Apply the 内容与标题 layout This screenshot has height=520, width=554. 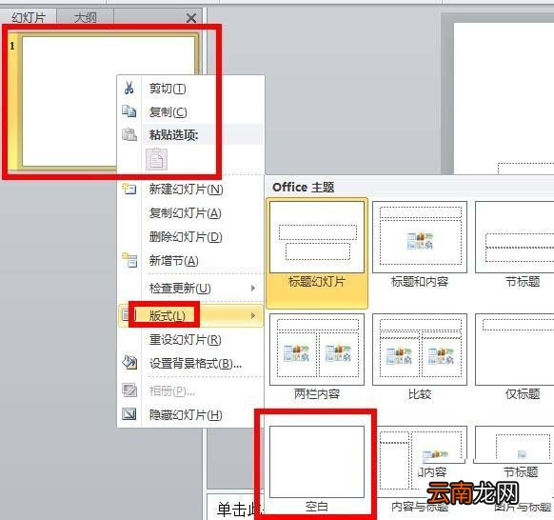click(420, 470)
